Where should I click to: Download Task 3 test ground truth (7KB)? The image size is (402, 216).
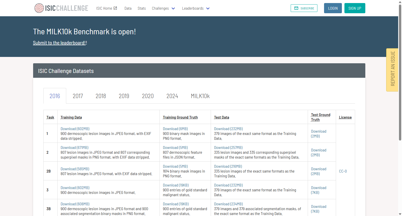318,190
